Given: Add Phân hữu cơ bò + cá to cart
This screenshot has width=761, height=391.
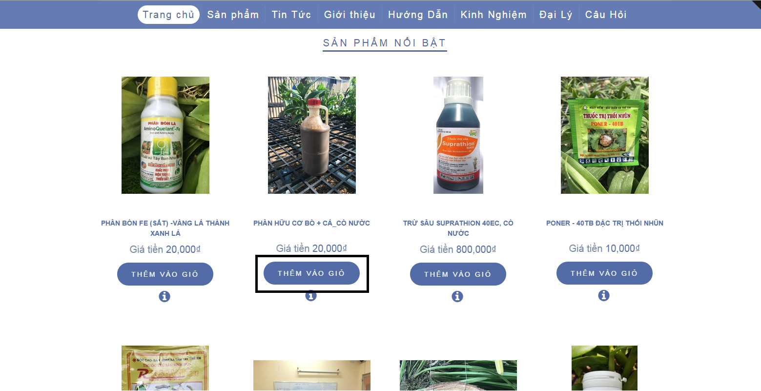Looking at the screenshot, I should coord(311,273).
